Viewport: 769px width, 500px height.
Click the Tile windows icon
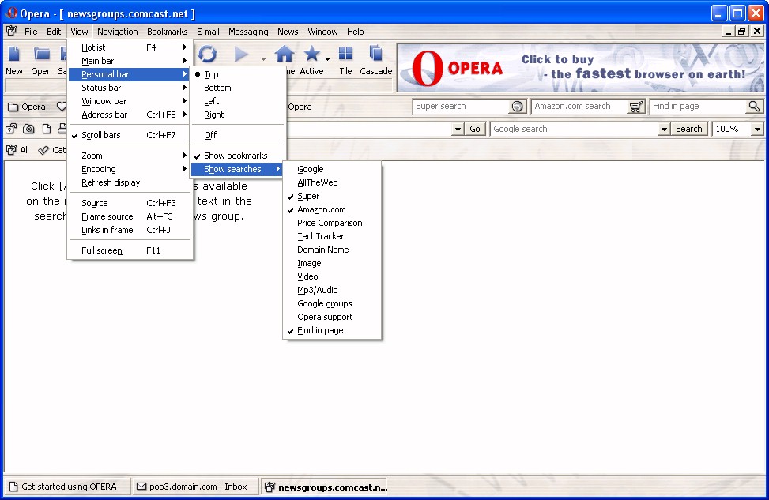pyautogui.click(x=345, y=55)
